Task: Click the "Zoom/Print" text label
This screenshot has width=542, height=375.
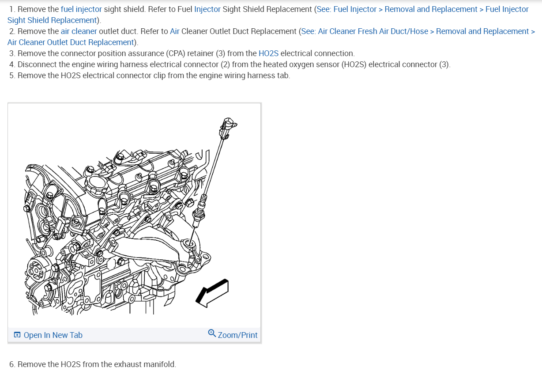Action: coord(237,335)
